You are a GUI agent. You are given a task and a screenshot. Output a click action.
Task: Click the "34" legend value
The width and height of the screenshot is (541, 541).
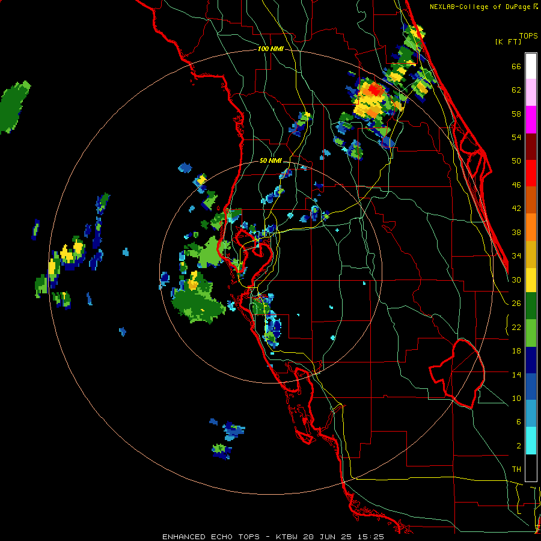516,256
